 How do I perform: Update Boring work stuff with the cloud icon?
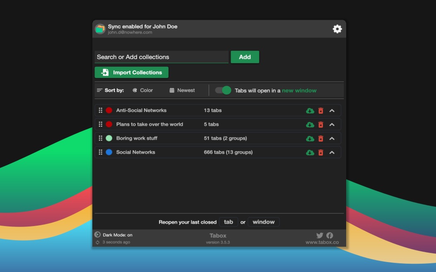pos(310,138)
